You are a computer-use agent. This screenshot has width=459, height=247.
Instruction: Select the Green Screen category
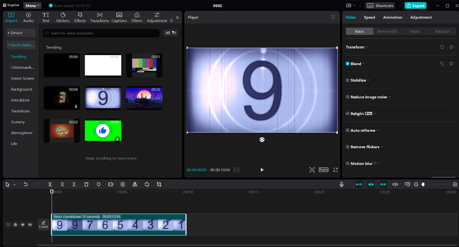tap(23, 78)
